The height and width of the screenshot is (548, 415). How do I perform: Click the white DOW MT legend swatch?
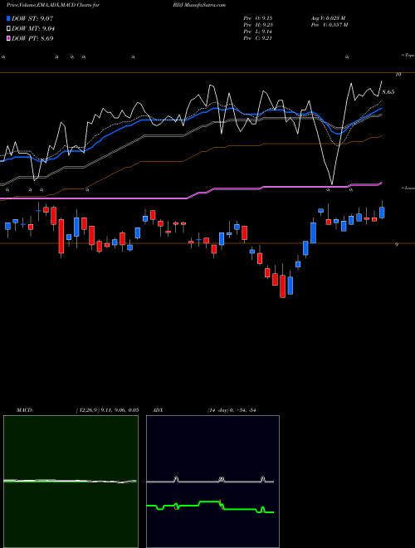click(9, 29)
